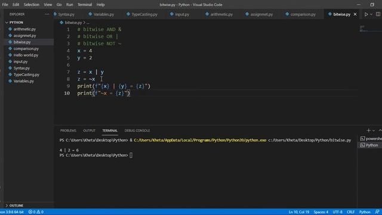Screen dimensions: 382x215
Task: Open Variables.py in the explorer
Action: (24, 81)
